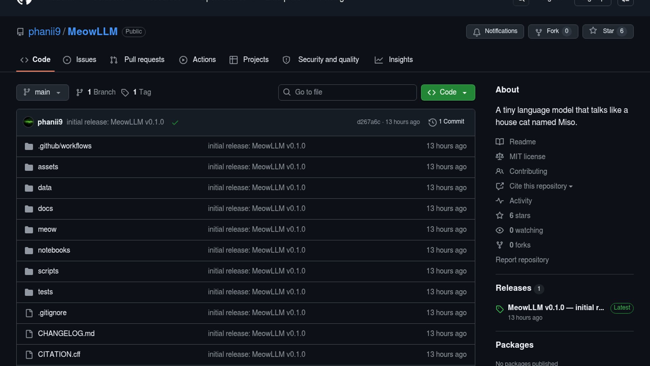Screen dimensions: 650x366
Task: Star the MeowLLM repository
Action: pyautogui.click(x=608, y=31)
